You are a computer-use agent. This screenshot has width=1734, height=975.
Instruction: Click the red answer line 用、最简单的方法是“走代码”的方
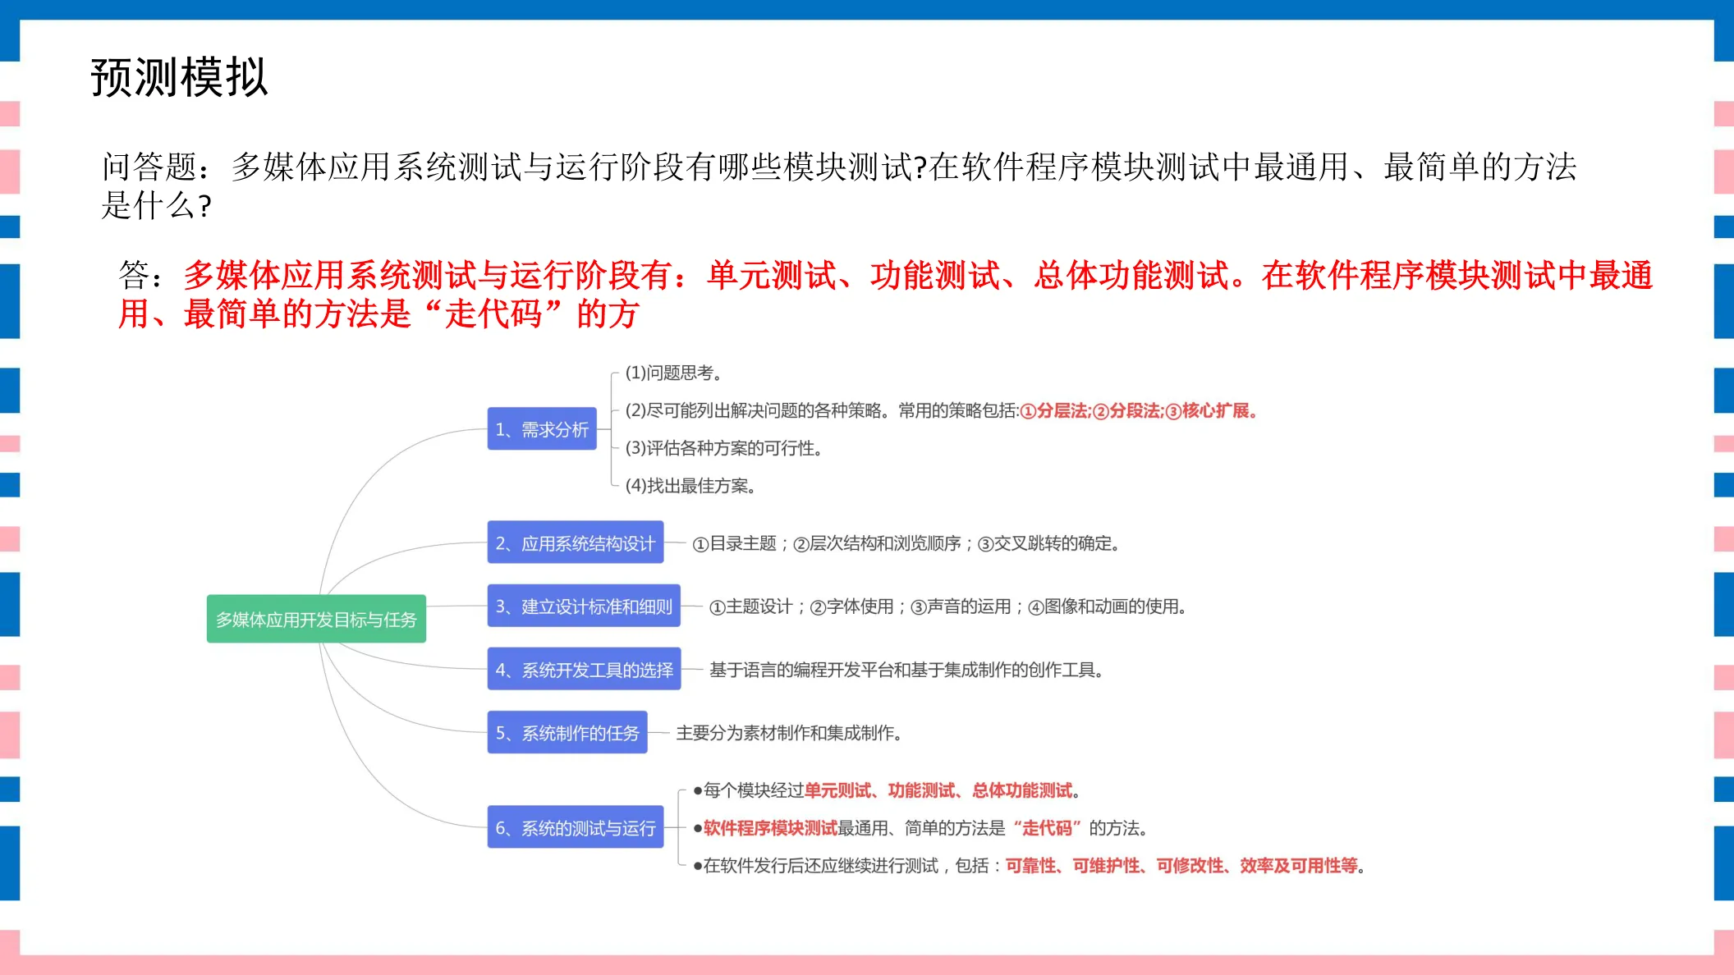point(378,314)
